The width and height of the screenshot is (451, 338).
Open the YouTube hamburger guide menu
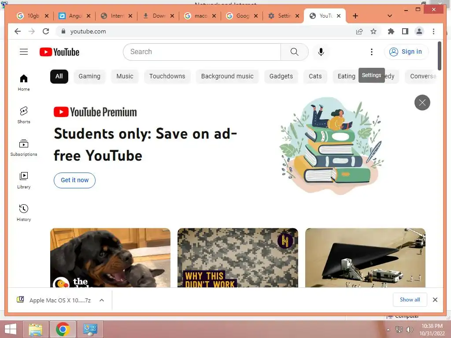pos(24,52)
